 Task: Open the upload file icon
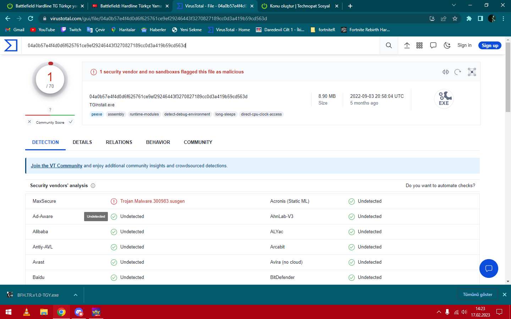tap(407, 45)
